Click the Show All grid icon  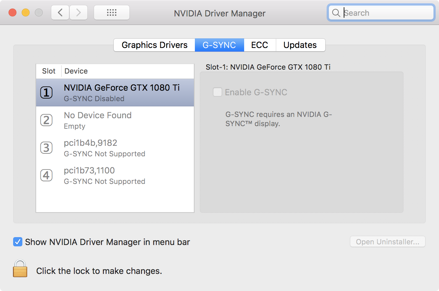[112, 13]
